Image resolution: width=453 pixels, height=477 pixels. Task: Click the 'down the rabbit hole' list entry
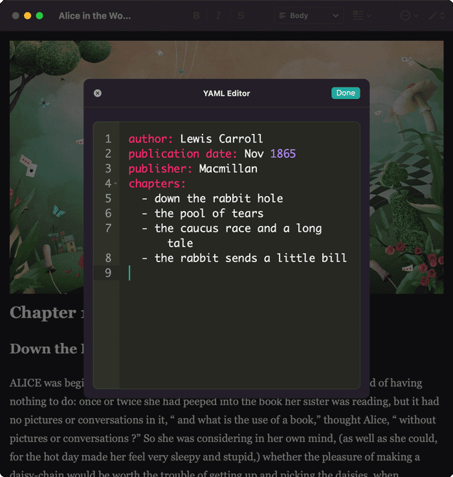[219, 198]
